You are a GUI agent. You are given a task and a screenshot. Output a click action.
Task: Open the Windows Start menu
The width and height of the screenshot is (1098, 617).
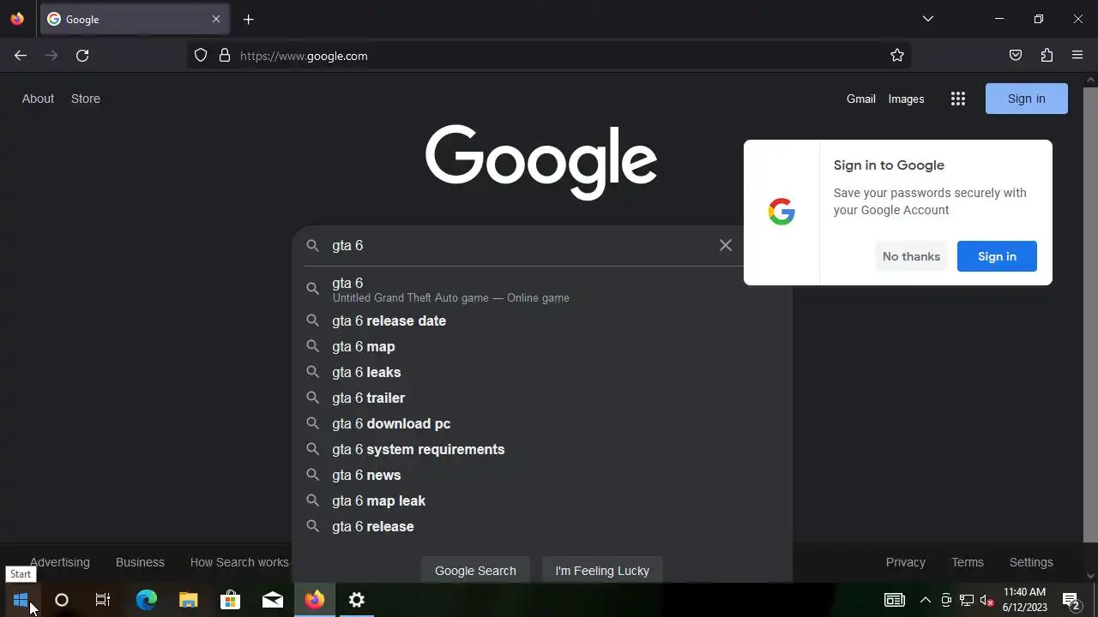pos(21,600)
